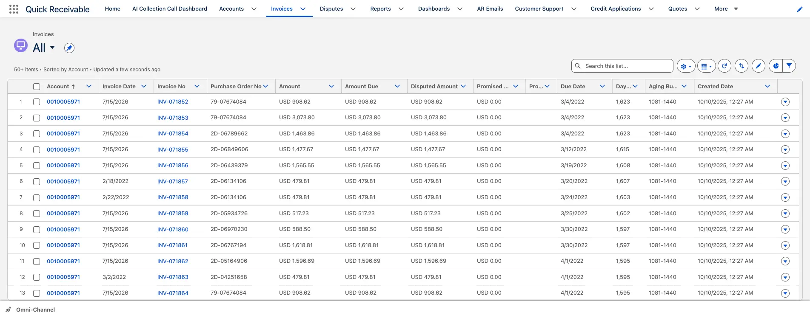The height and width of the screenshot is (318, 810).
Task: Open Invoice Date column actions chevron
Action: (x=144, y=86)
